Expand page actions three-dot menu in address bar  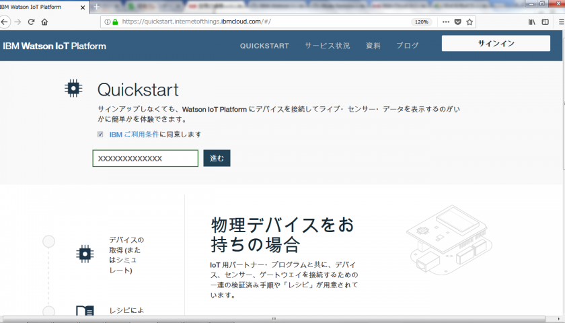tap(445, 22)
